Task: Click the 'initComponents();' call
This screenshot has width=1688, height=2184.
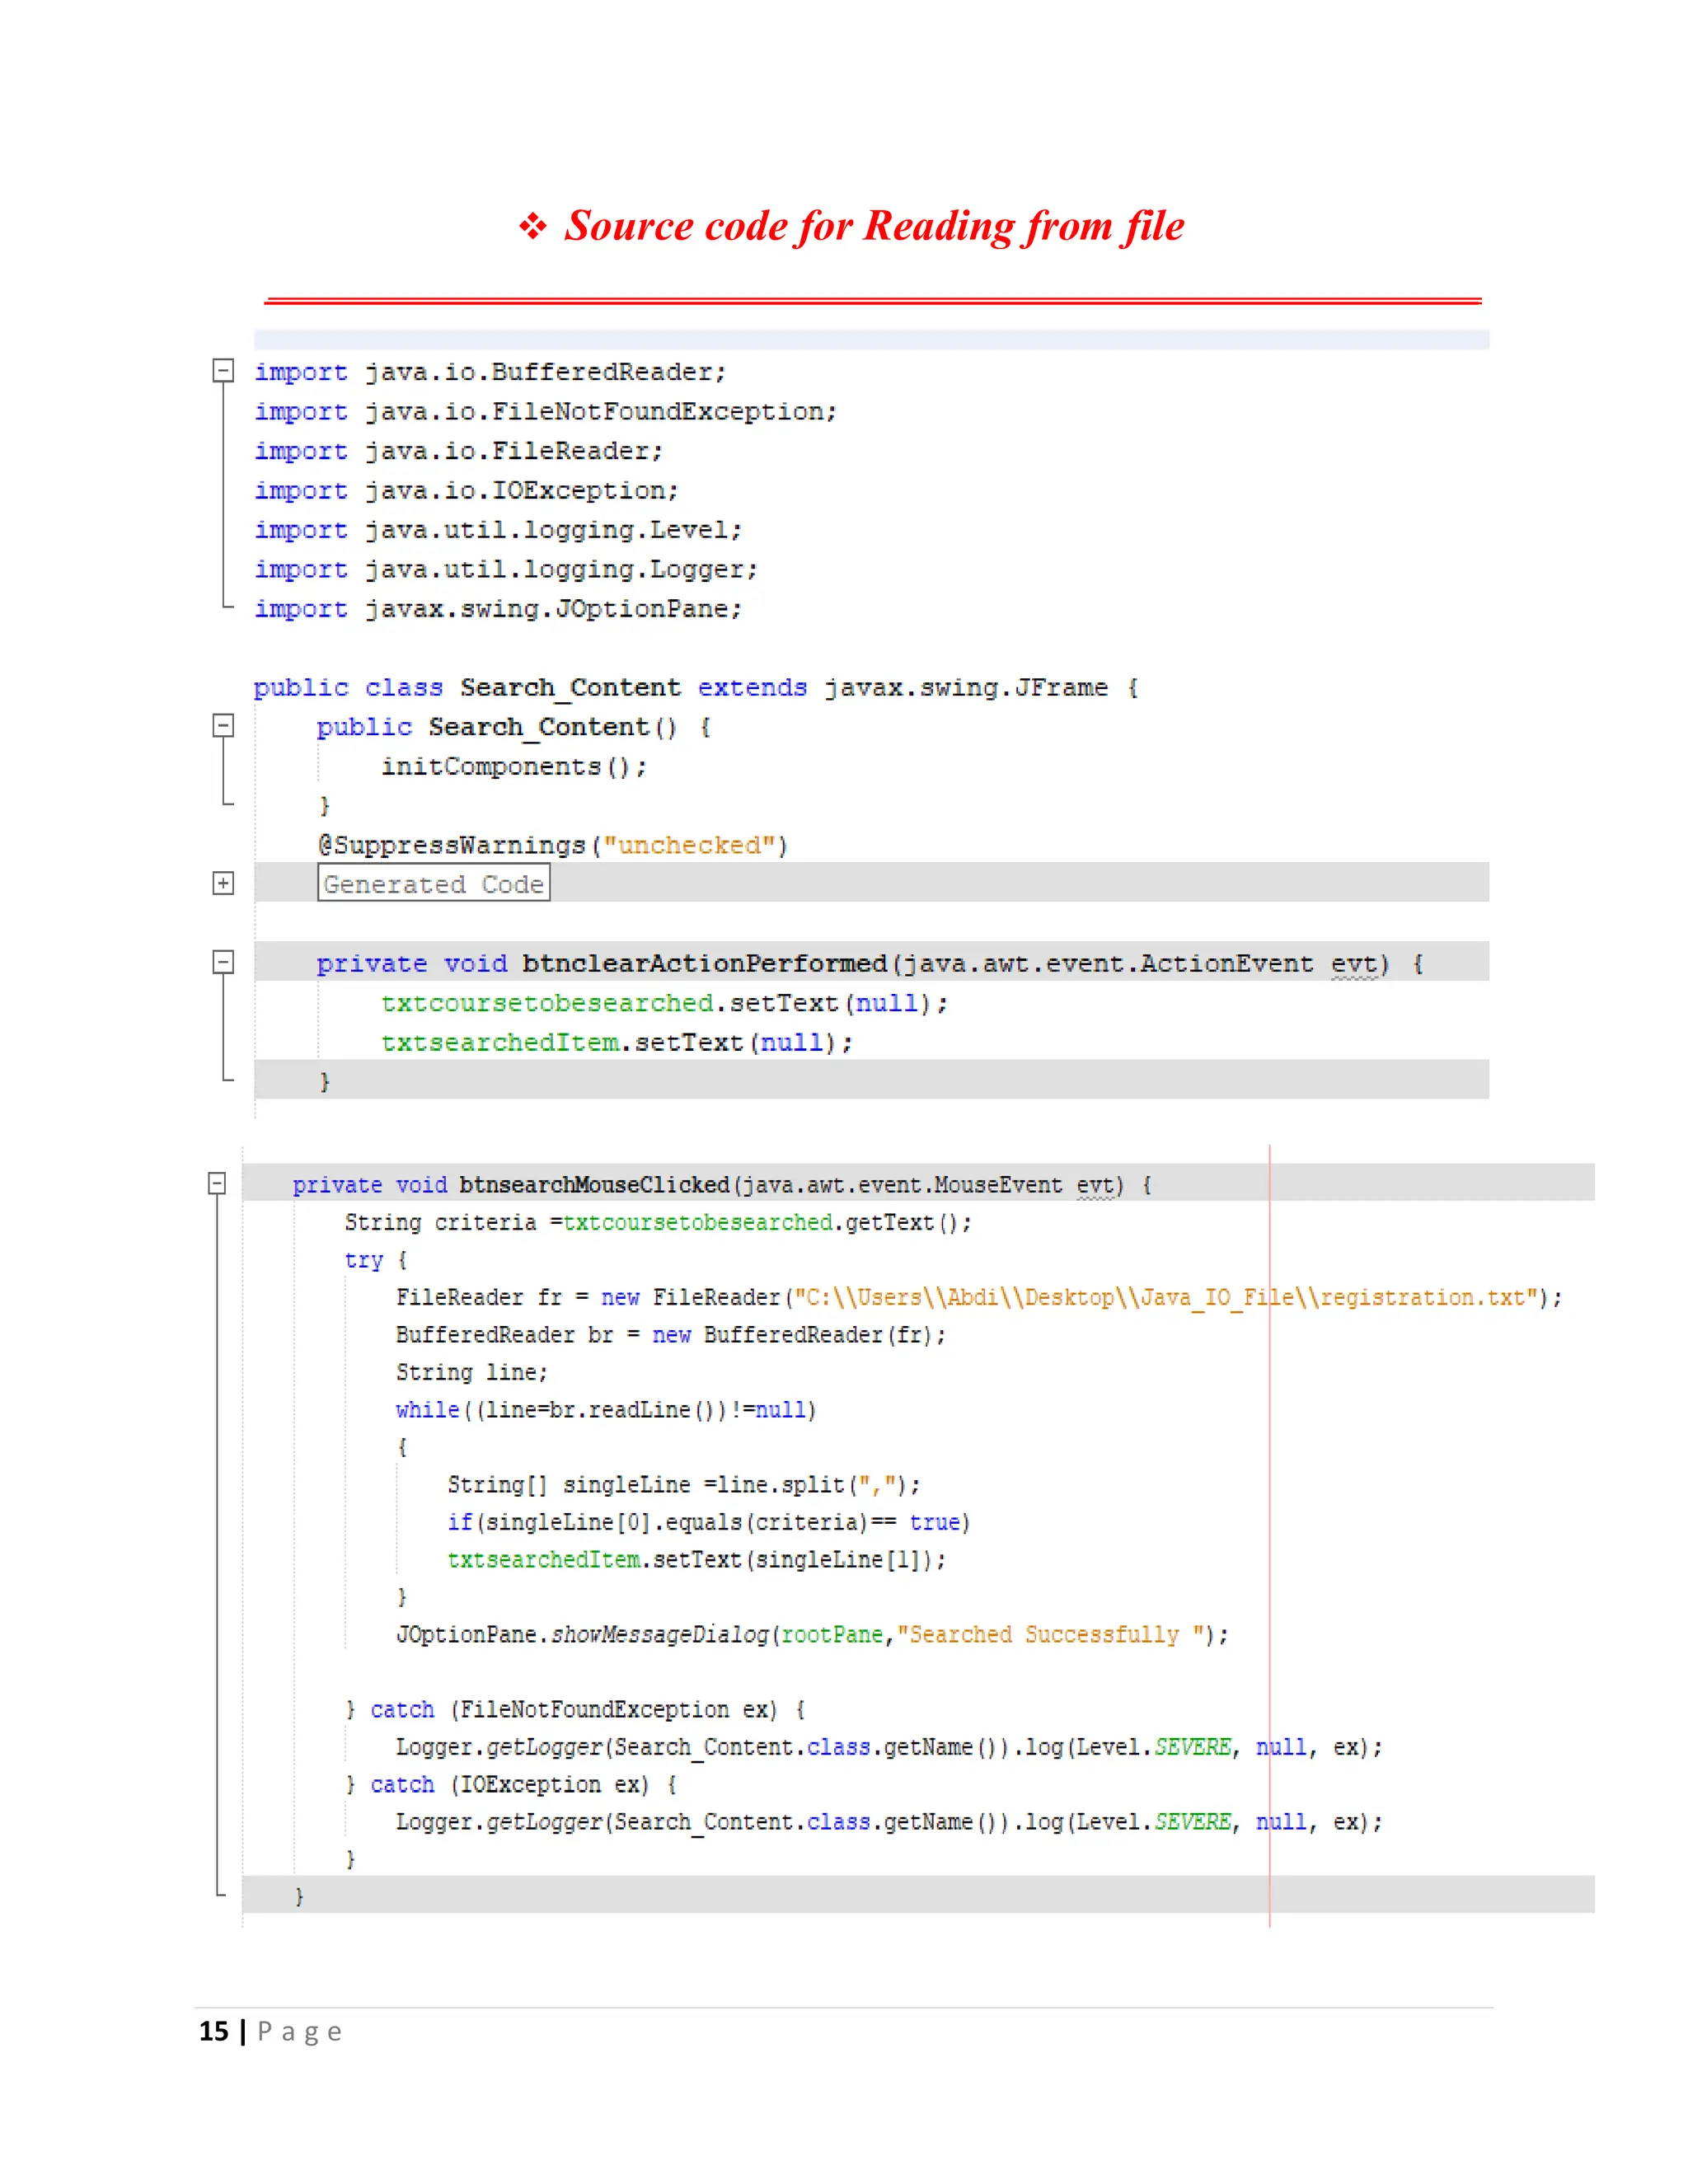Action: (x=514, y=767)
